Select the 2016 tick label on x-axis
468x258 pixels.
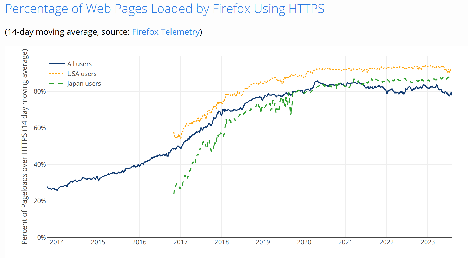coord(139,242)
